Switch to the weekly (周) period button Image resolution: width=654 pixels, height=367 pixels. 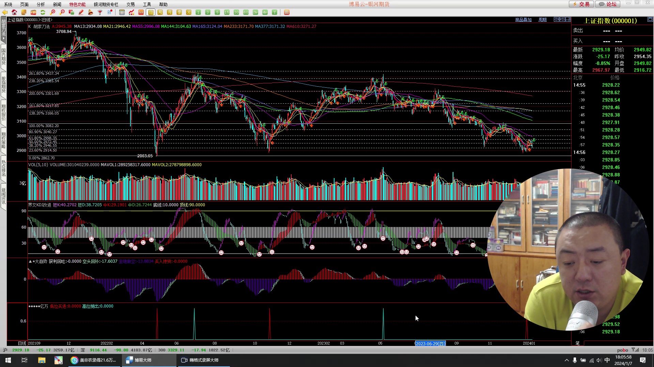pyautogui.click(x=160, y=12)
